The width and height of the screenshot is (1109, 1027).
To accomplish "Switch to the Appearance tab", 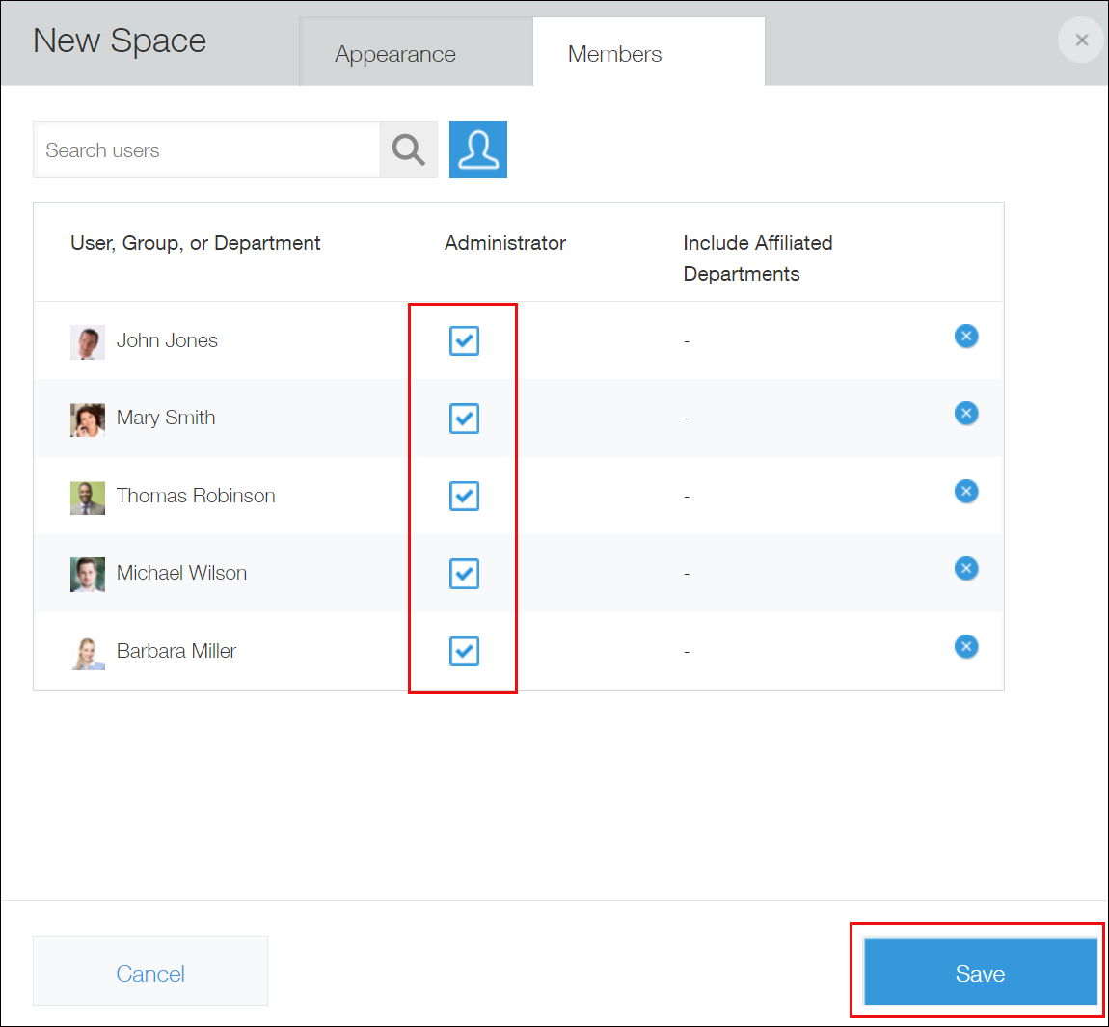I will (394, 54).
